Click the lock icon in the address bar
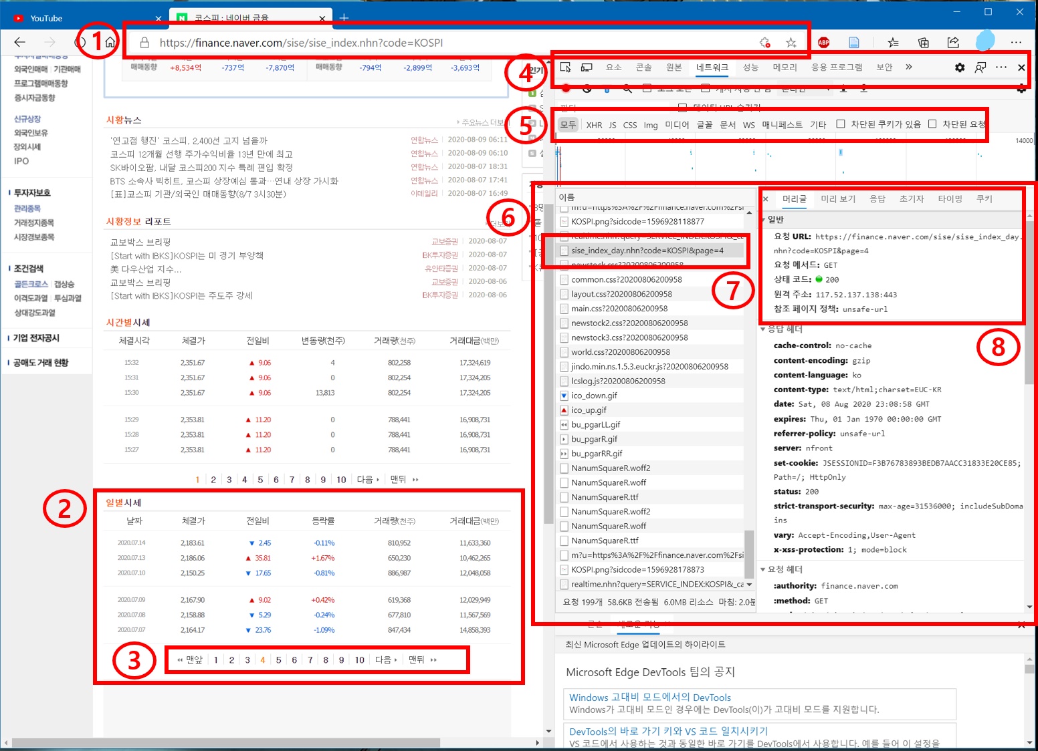This screenshot has width=1038, height=751. (x=144, y=43)
